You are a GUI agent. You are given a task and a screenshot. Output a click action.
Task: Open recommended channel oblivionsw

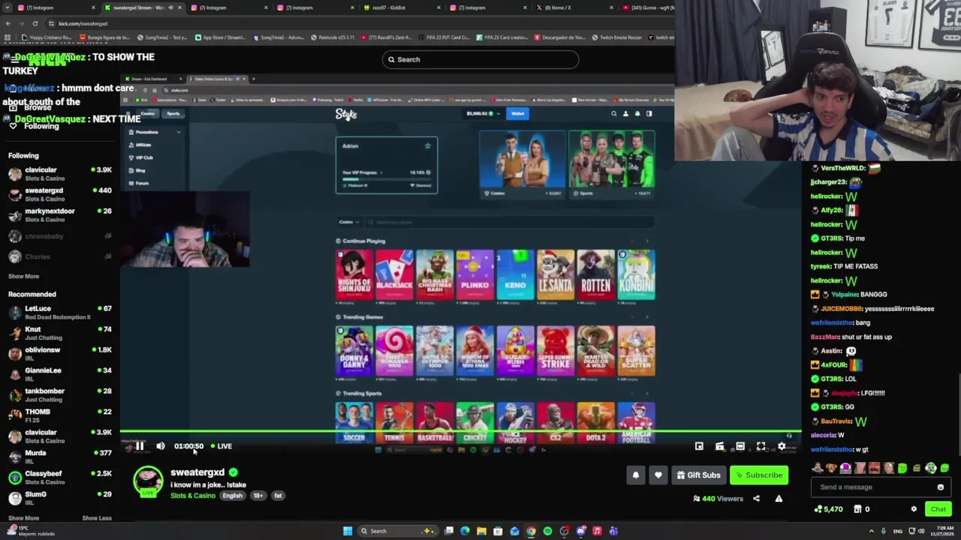tap(60, 353)
